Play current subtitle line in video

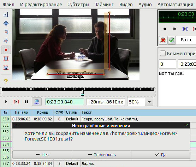tap(16, 102)
